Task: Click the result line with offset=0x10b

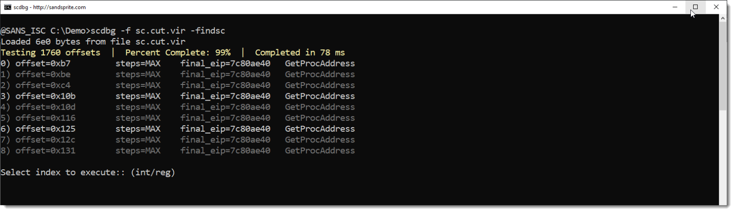Action: tap(178, 96)
